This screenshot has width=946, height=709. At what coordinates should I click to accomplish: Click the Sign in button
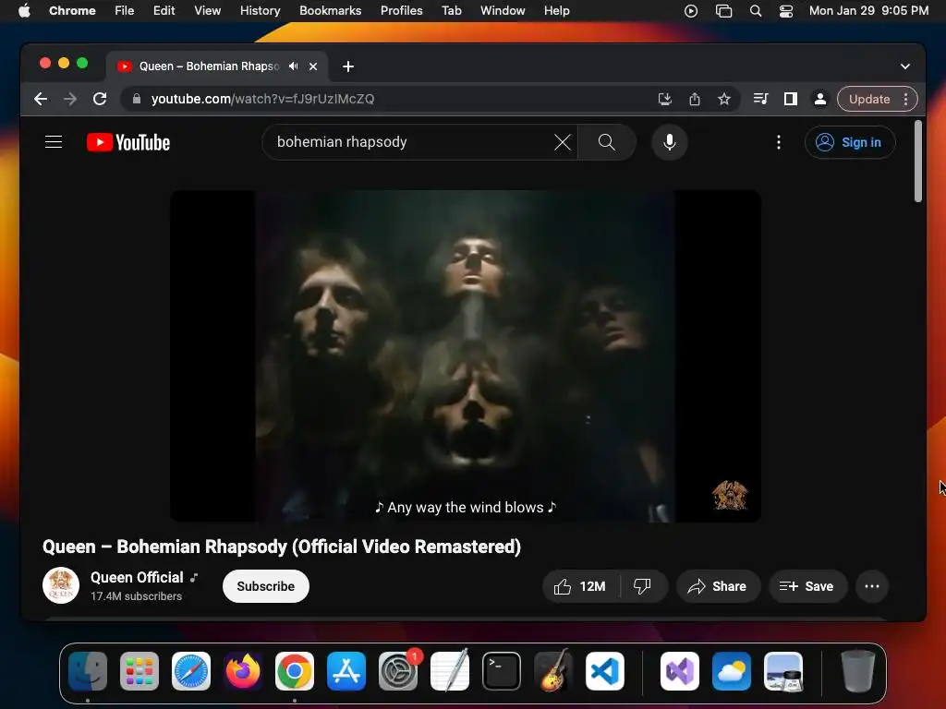coord(850,142)
